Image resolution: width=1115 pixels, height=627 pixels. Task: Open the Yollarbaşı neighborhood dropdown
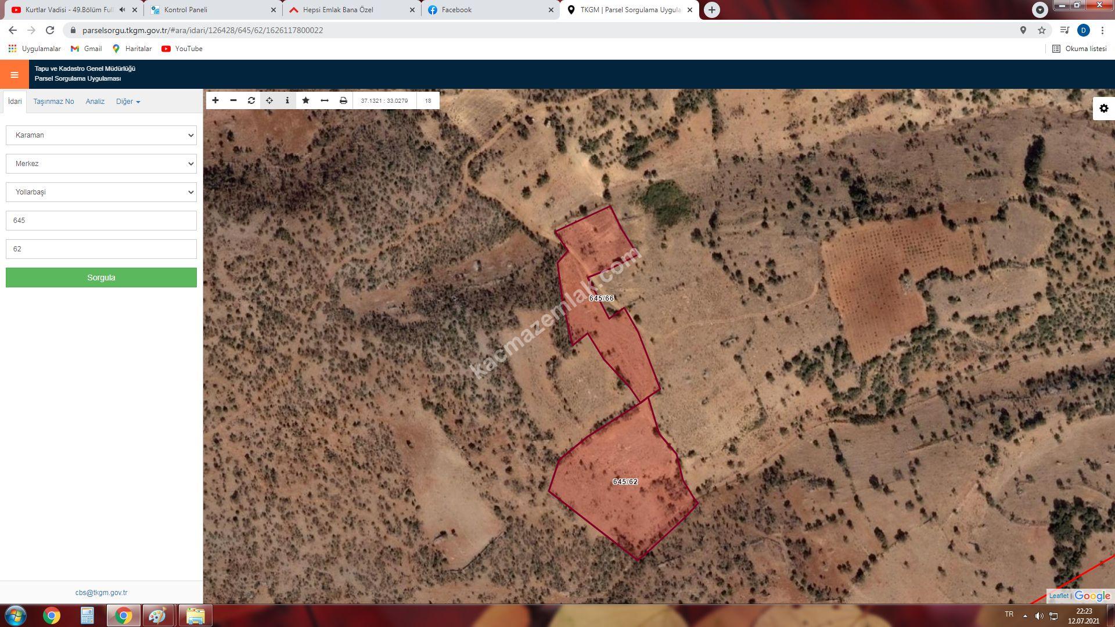point(101,192)
